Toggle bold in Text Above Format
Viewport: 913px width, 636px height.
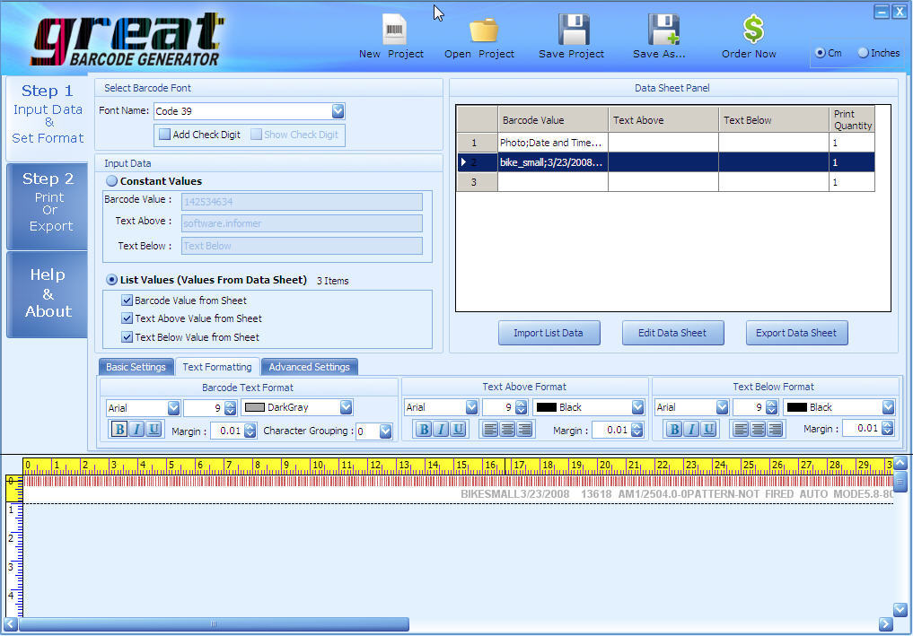tap(424, 430)
